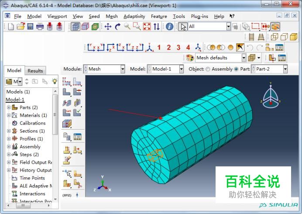Screen dimensions: 302x214
Task: Open the Plug-ins menu
Action: [199, 17]
